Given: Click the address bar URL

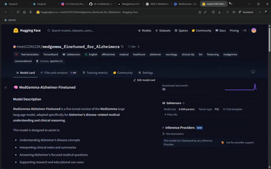Looking at the screenshot, I should [x=89, y=12].
